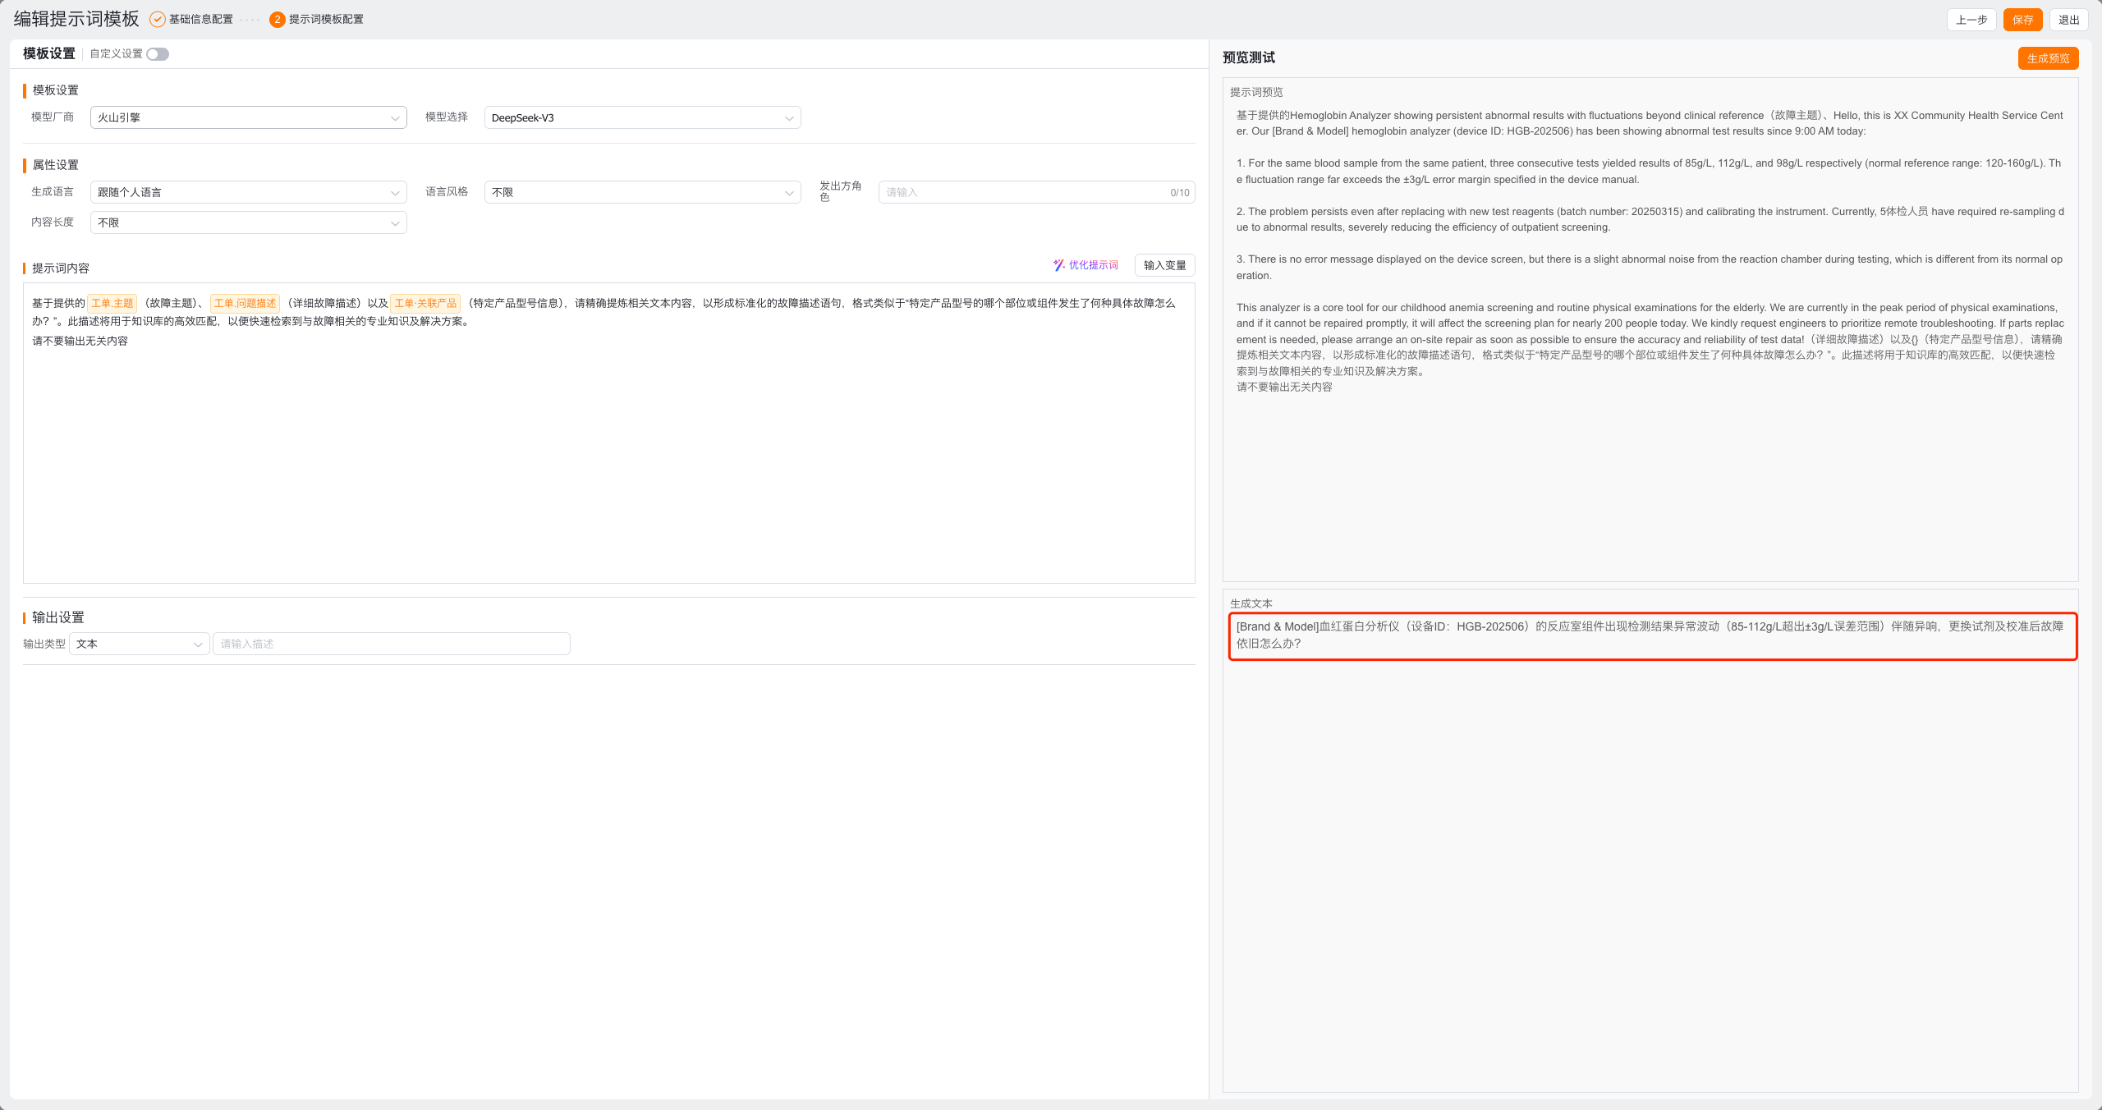Toggle the 自定义设置 switch
This screenshot has width=2102, height=1110.
[158, 54]
